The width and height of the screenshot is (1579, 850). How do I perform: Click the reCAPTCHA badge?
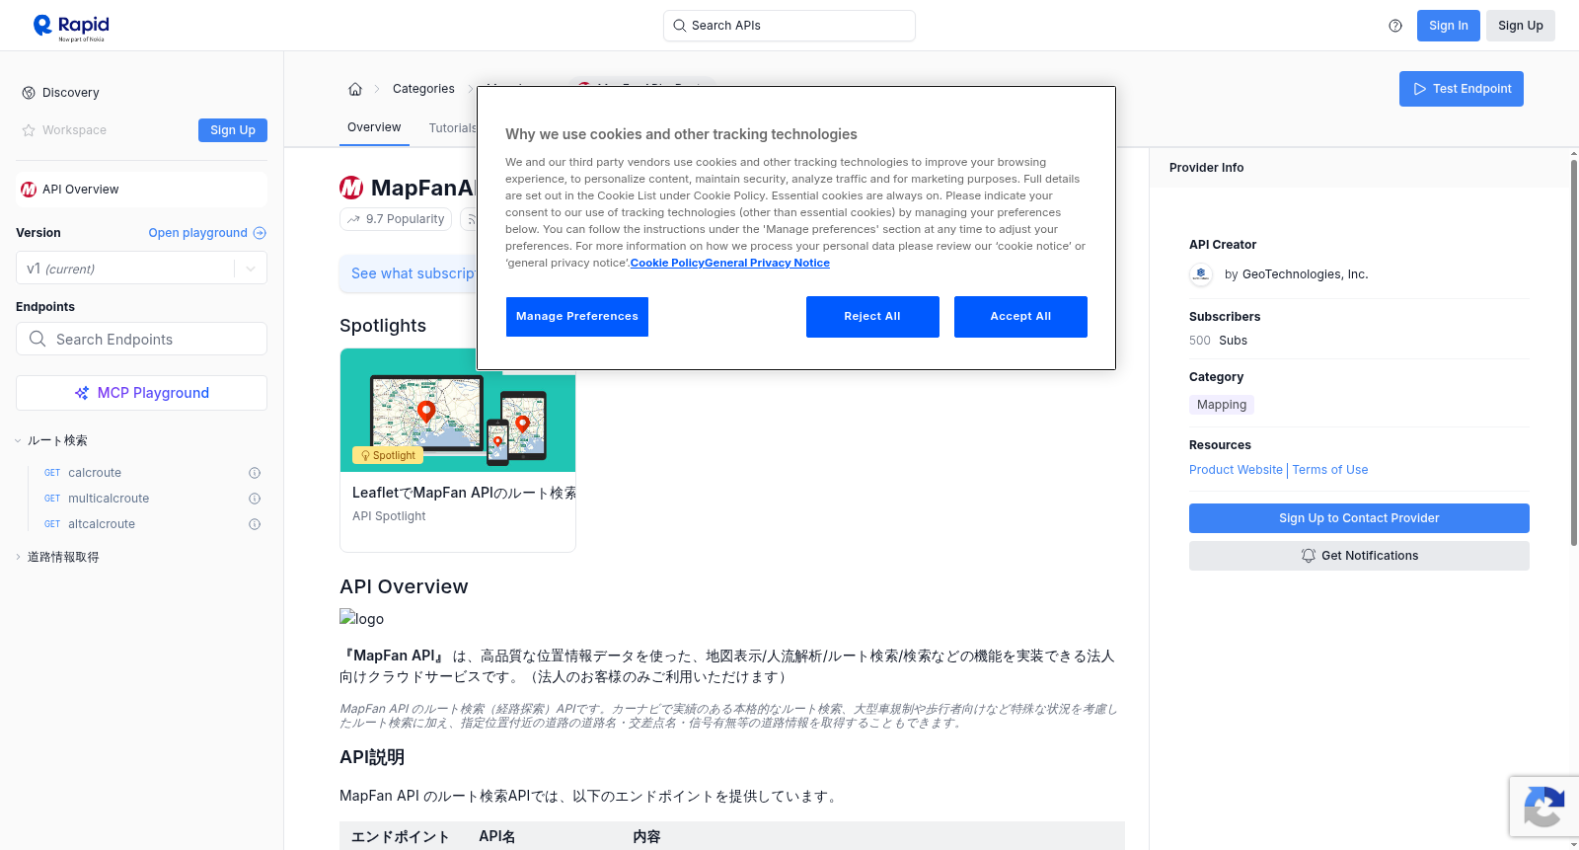pyautogui.click(x=1544, y=807)
